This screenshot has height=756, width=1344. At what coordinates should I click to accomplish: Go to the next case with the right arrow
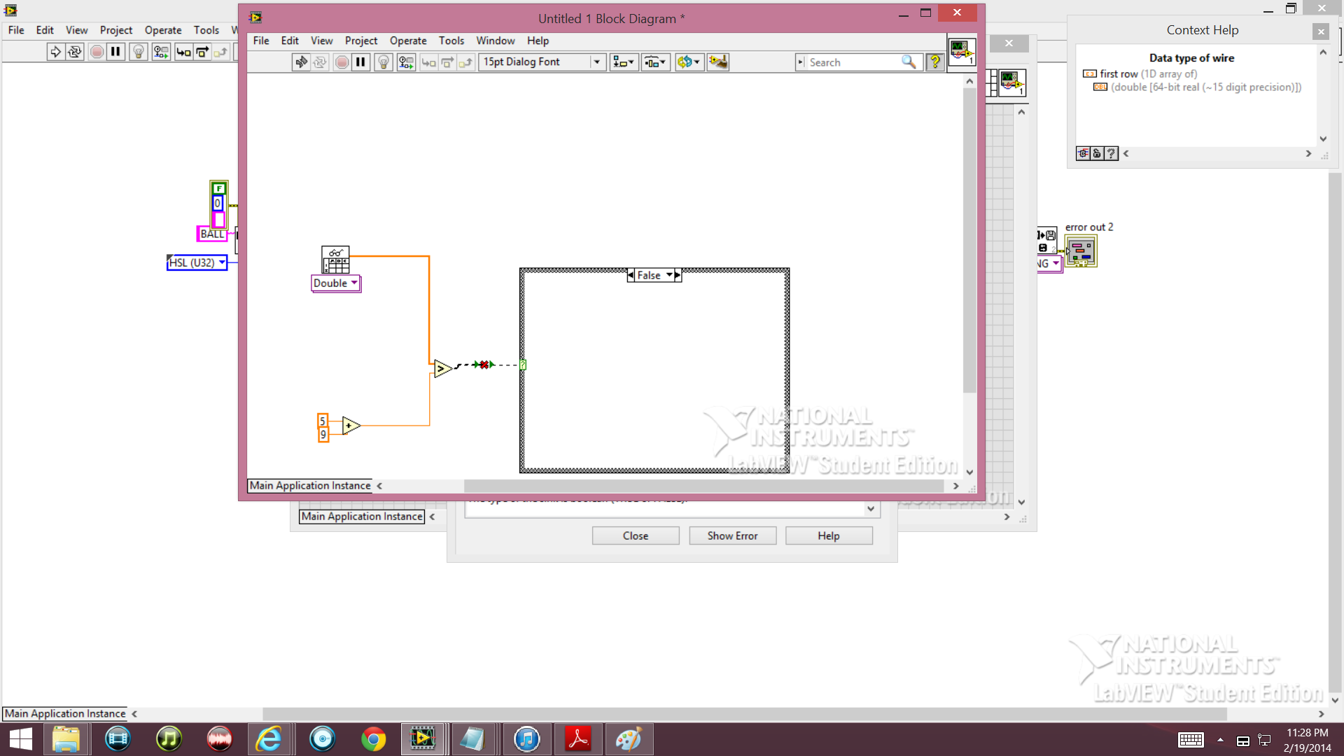point(678,275)
